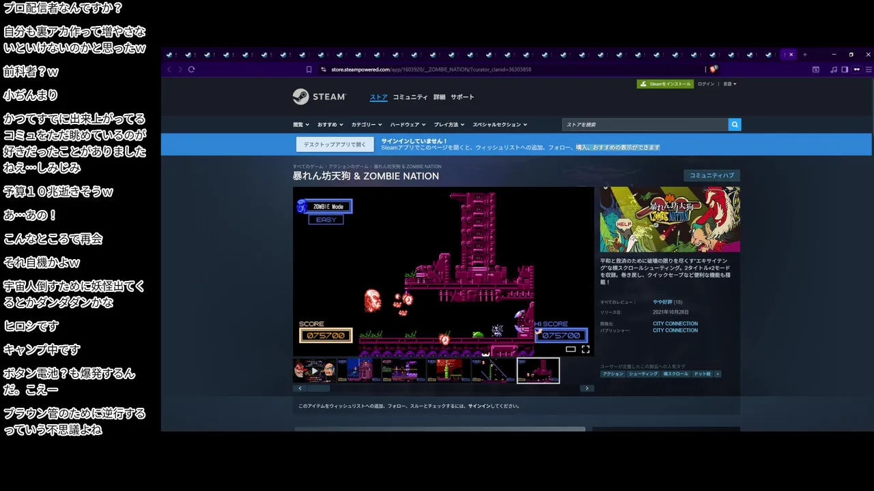Expand the おすすめ dropdown menu
The image size is (874, 491).
tap(330, 125)
